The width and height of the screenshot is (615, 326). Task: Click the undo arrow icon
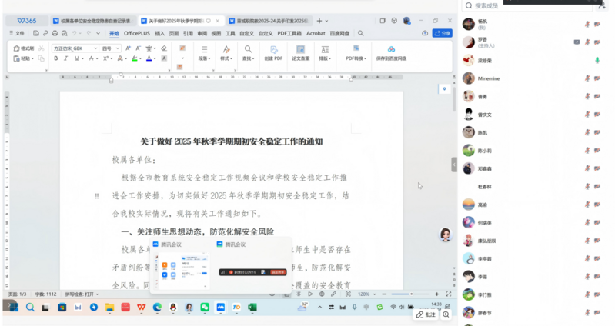point(74,33)
